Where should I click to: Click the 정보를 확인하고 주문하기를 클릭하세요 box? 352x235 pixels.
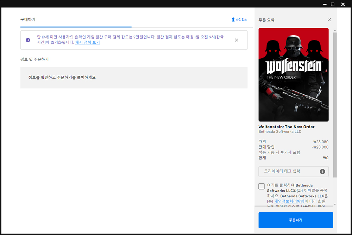tap(134, 78)
